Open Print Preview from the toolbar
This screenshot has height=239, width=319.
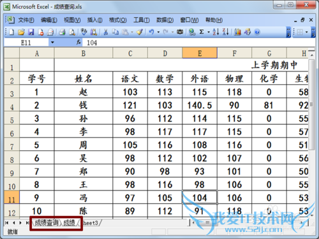(72, 32)
